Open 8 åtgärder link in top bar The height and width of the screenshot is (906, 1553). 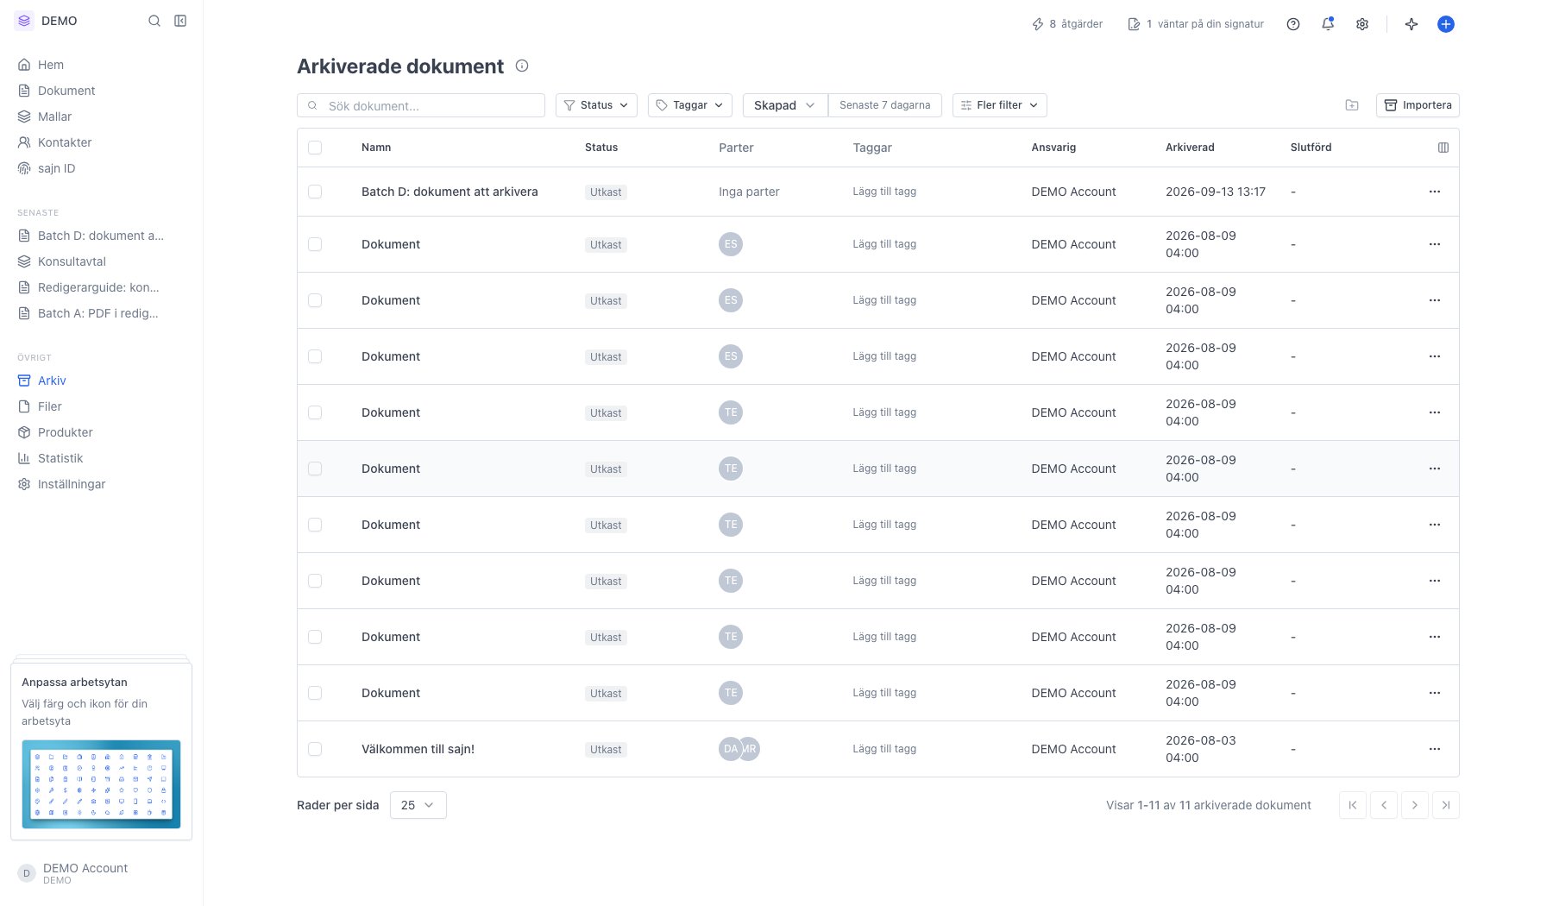pos(1067,24)
